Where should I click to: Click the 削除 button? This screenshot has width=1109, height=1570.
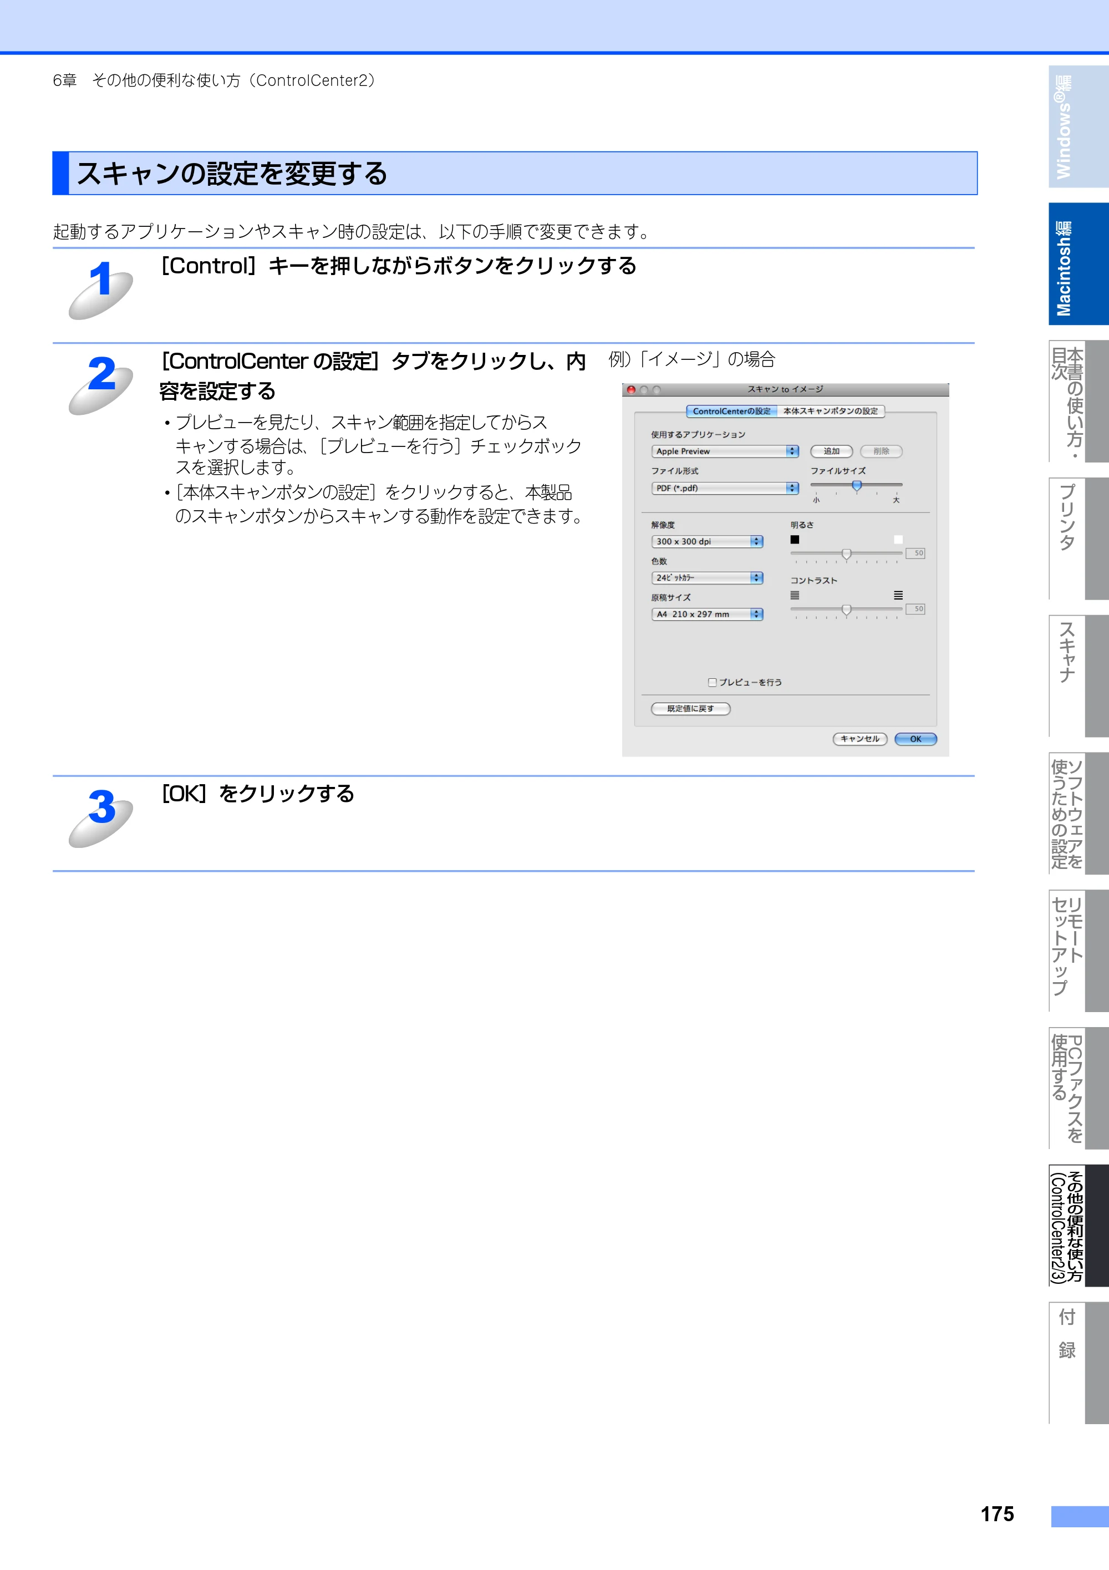click(881, 451)
